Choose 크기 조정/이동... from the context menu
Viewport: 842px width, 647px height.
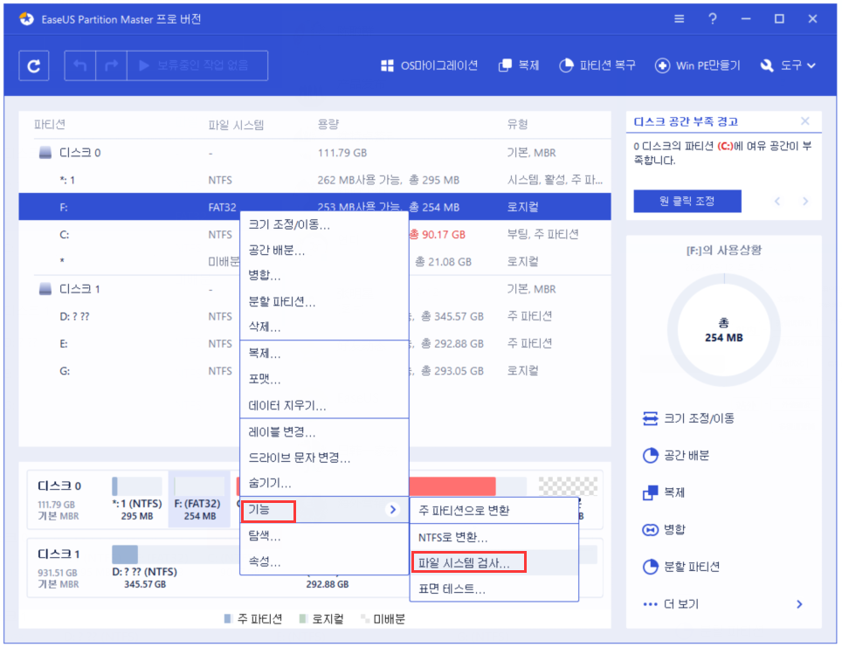pos(324,224)
